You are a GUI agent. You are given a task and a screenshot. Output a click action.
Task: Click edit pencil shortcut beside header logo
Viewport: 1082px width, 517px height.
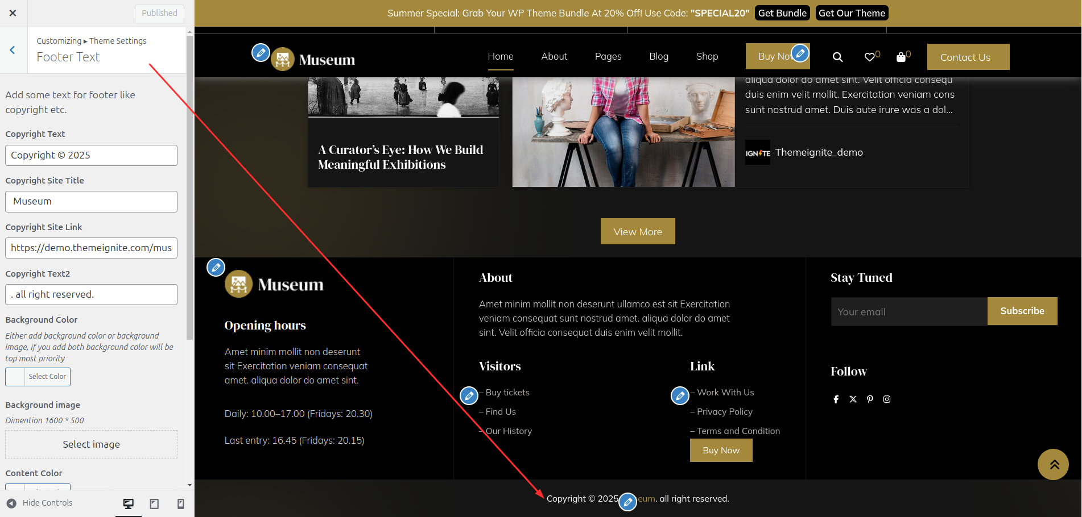(x=261, y=53)
